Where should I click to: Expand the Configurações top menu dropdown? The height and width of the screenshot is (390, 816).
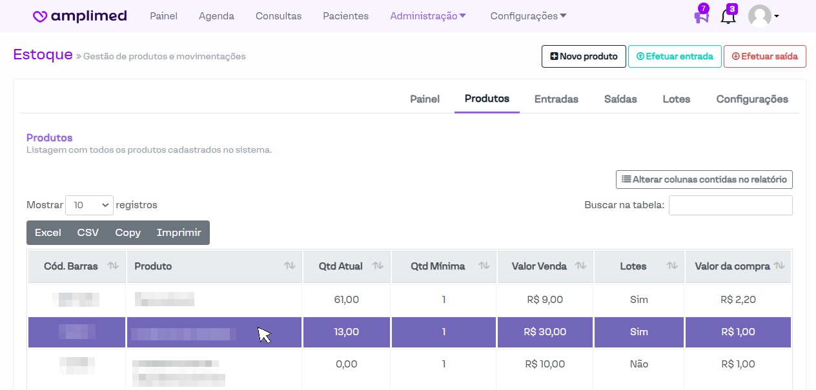click(528, 16)
